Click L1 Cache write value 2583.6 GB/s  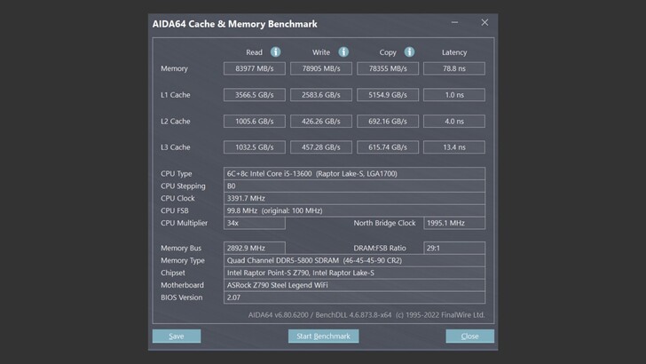(321, 95)
